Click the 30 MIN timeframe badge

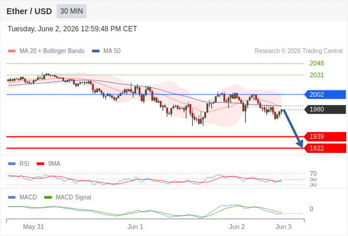coord(71,11)
